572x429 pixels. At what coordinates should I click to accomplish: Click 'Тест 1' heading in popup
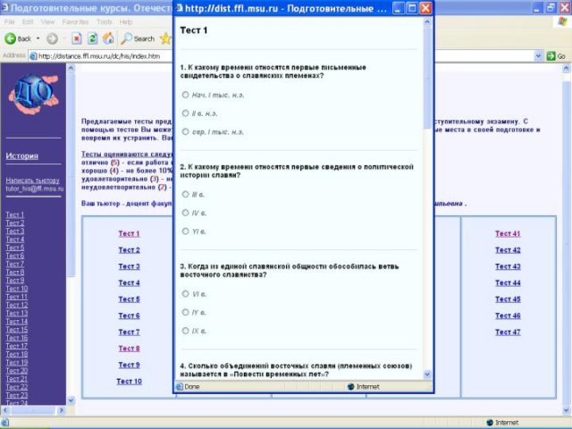pos(194,30)
